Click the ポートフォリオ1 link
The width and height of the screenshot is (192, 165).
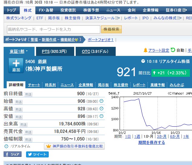point(101,40)
